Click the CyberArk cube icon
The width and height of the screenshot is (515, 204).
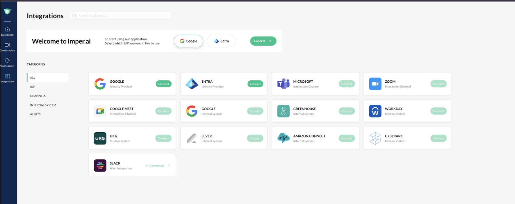click(375, 138)
